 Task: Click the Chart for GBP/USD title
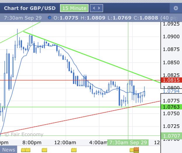pyautogui.click(x=30, y=8)
